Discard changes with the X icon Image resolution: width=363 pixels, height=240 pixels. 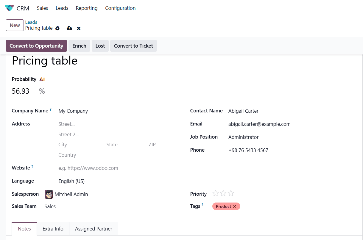(x=79, y=28)
